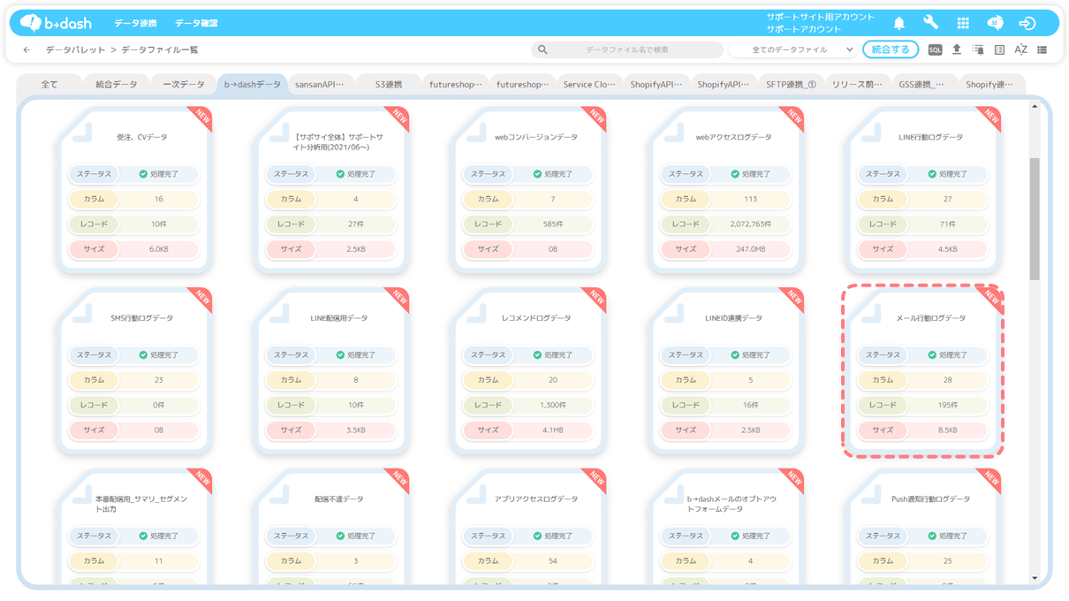1069x601 pixels.
Task: Click the file icon on SMS行動ログデータ card
Action: pyautogui.click(x=83, y=314)
